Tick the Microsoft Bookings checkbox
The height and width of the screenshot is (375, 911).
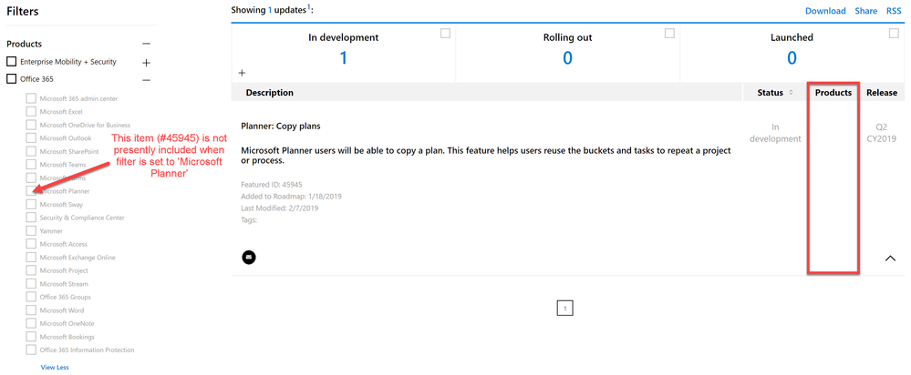pyautogui.click(x=31, y=337)
